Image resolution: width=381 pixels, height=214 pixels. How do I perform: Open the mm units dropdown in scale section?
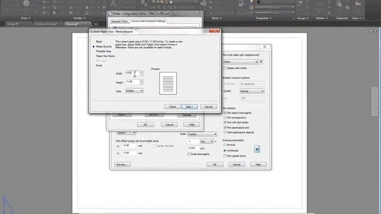(x=207, y=141)
